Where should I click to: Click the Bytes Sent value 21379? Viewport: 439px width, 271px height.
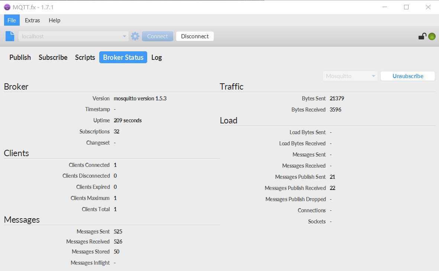pos(337,99)
